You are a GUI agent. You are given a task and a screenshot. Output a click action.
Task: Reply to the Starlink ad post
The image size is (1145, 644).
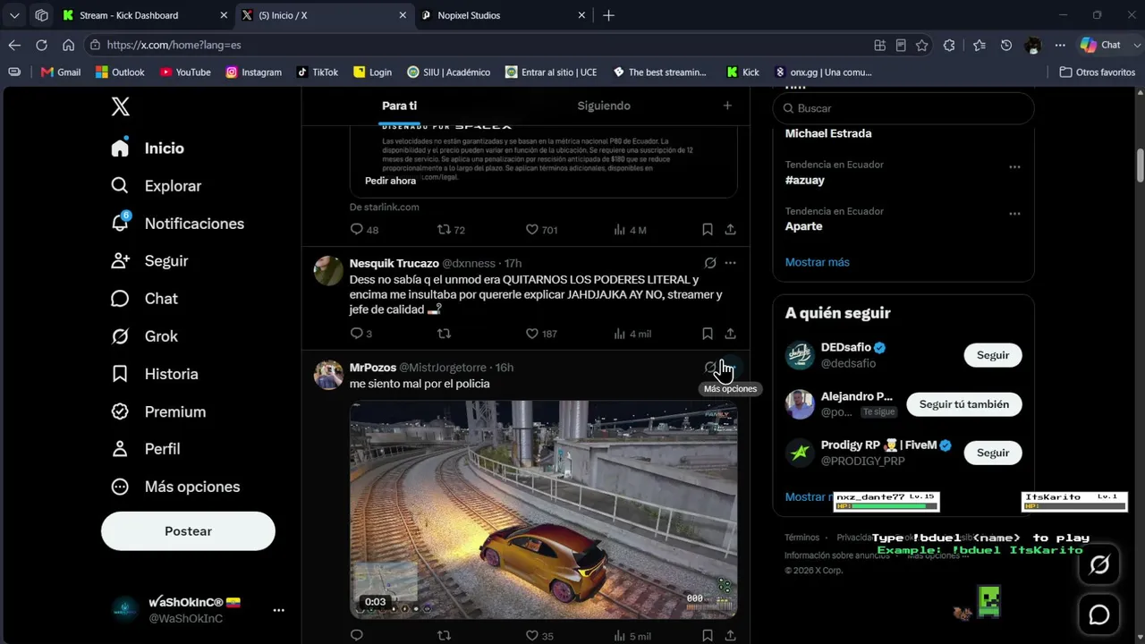pyautogui.click(x=356, y=230)
